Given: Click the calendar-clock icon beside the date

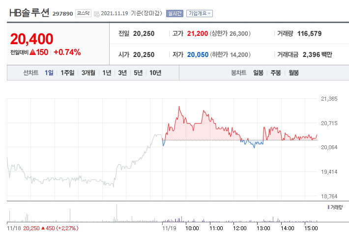Looking at the screenshot, I should click(97, 14).
